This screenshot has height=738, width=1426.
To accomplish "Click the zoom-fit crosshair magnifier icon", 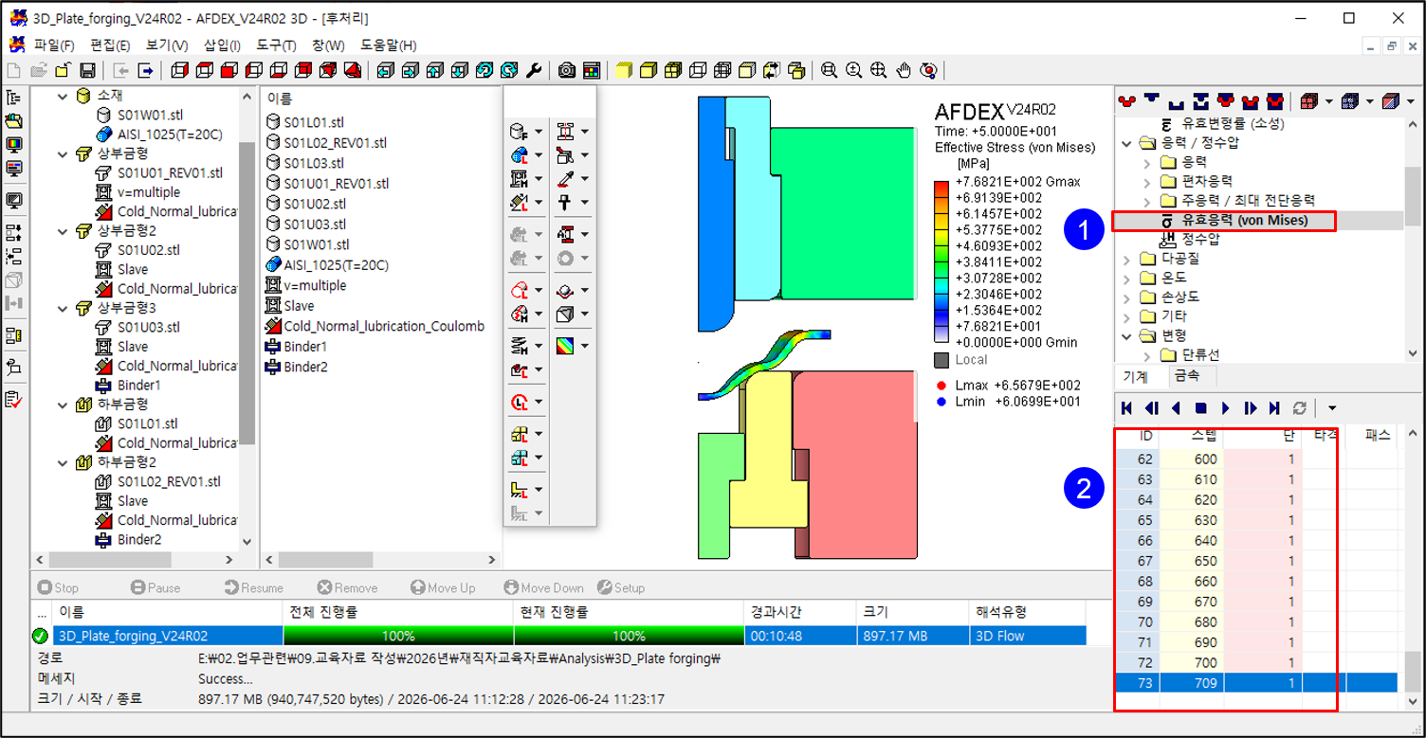I will [879, 70].
